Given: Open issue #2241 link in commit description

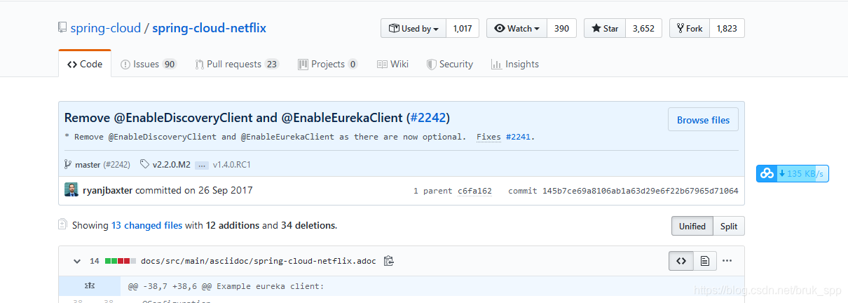Looking at the screenshot, I should (x=518, y=137).
